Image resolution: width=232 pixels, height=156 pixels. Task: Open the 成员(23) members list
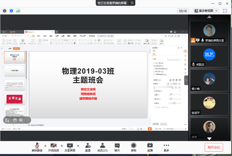click(x=102, y=147)
